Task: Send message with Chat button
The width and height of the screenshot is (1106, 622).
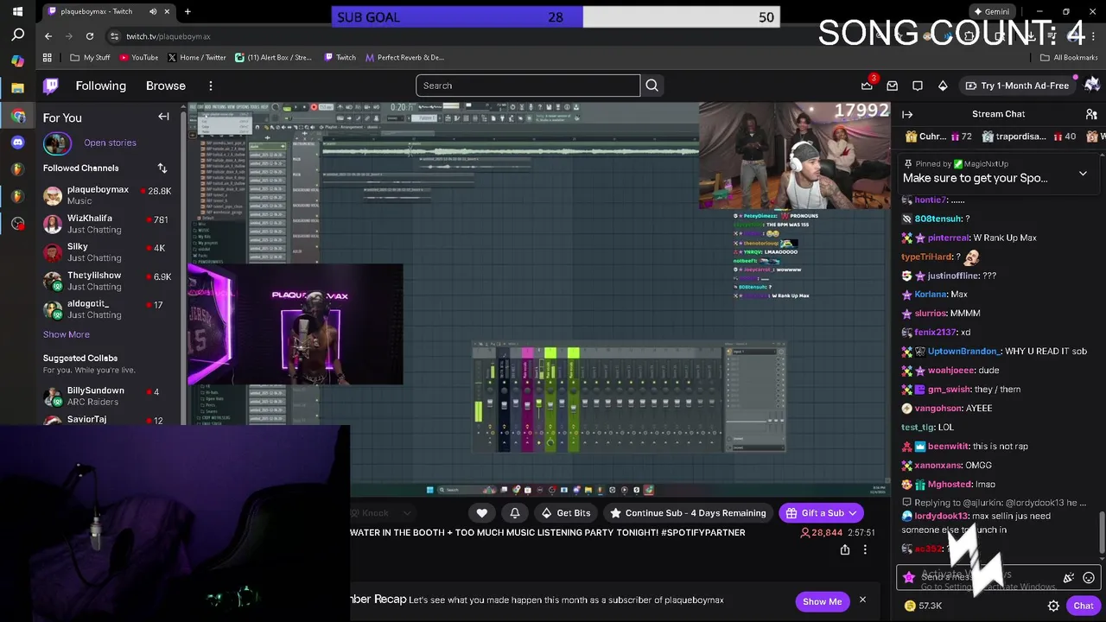Action: [x=1084, y=606]
